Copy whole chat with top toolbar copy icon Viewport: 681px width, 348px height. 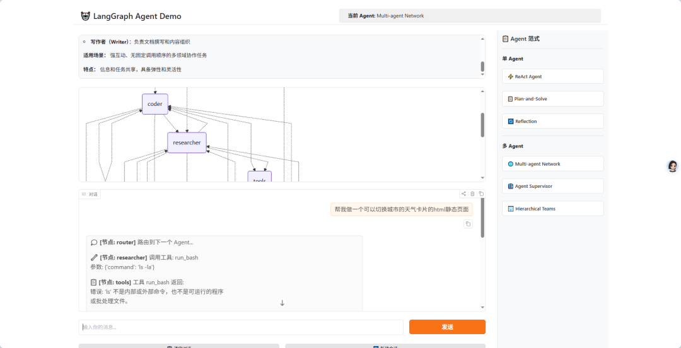(481, 194)
